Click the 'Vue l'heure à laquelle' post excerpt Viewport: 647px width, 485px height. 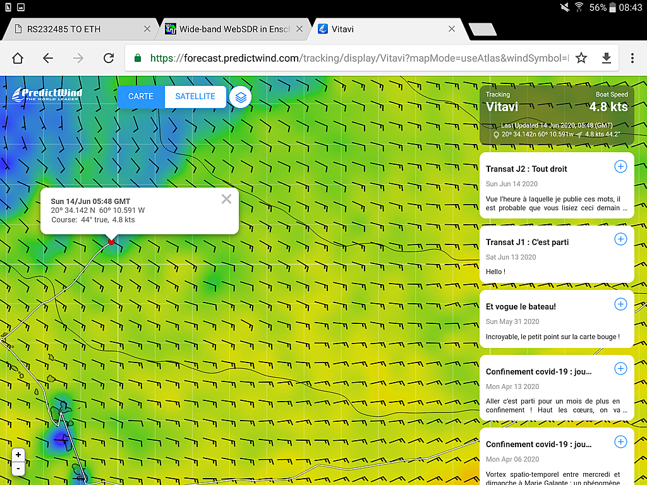(556, 204)
